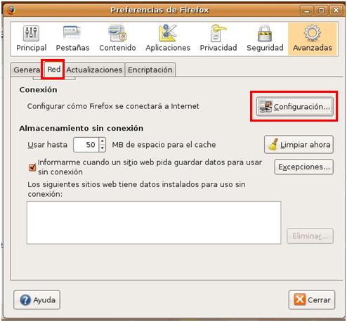Screen dimensions: 347x322
Task: Increase cache size with up stepper arrow
Action: point(102,141)
